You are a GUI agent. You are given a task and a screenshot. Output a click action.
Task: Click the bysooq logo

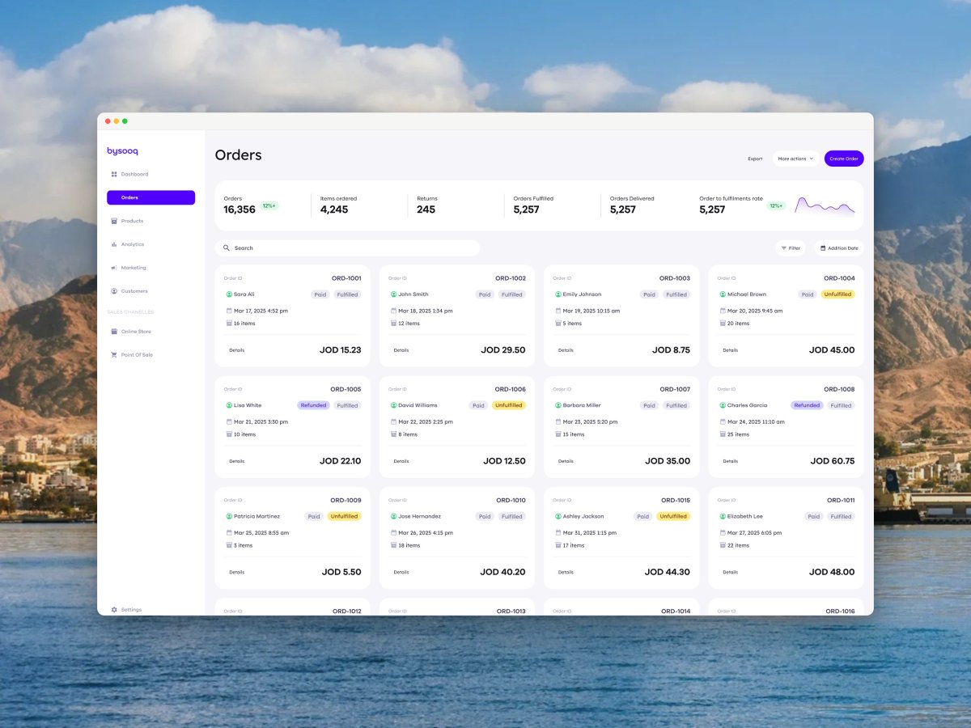(122, 151)
